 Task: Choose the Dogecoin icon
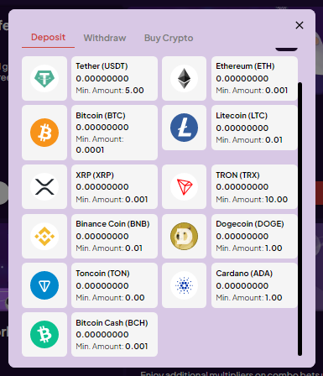pyautogui.click(x=184, y=236)
